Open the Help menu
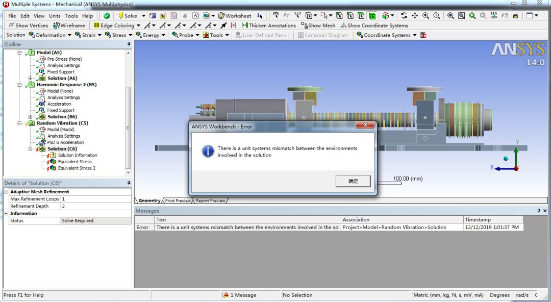Image resolution: width=551 pixels, height=302 pixels. tap(88, 16)
